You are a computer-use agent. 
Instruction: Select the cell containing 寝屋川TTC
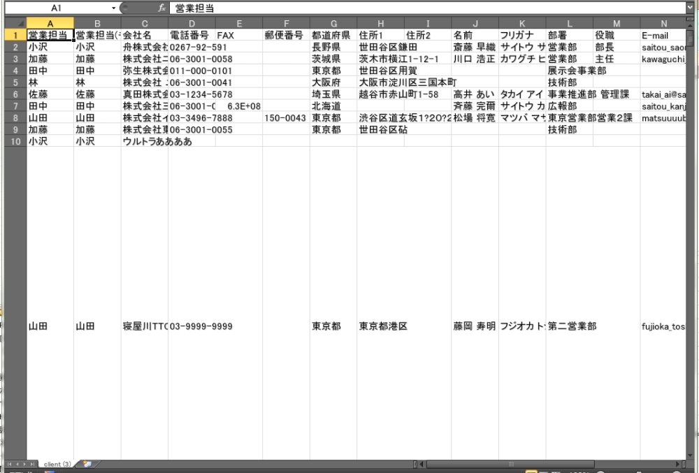(x=144, y=326)
